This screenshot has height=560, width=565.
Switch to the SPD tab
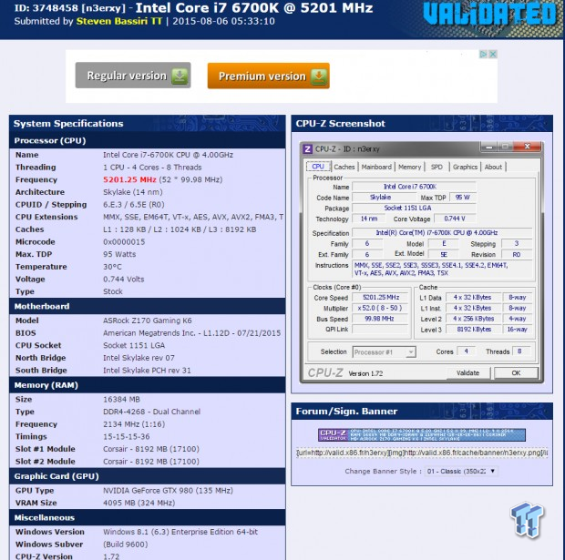(x=437, y=167)
